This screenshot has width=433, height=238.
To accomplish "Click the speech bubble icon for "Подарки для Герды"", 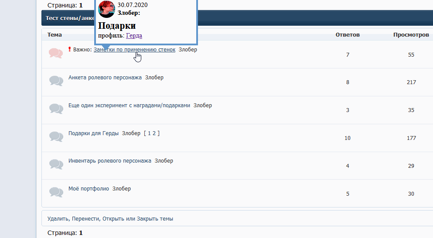I will 56,137.
